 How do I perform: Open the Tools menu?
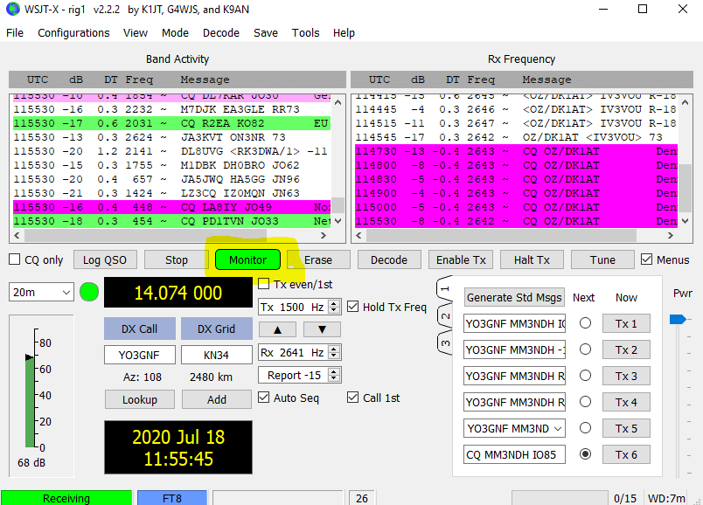[x=305, y=32]
